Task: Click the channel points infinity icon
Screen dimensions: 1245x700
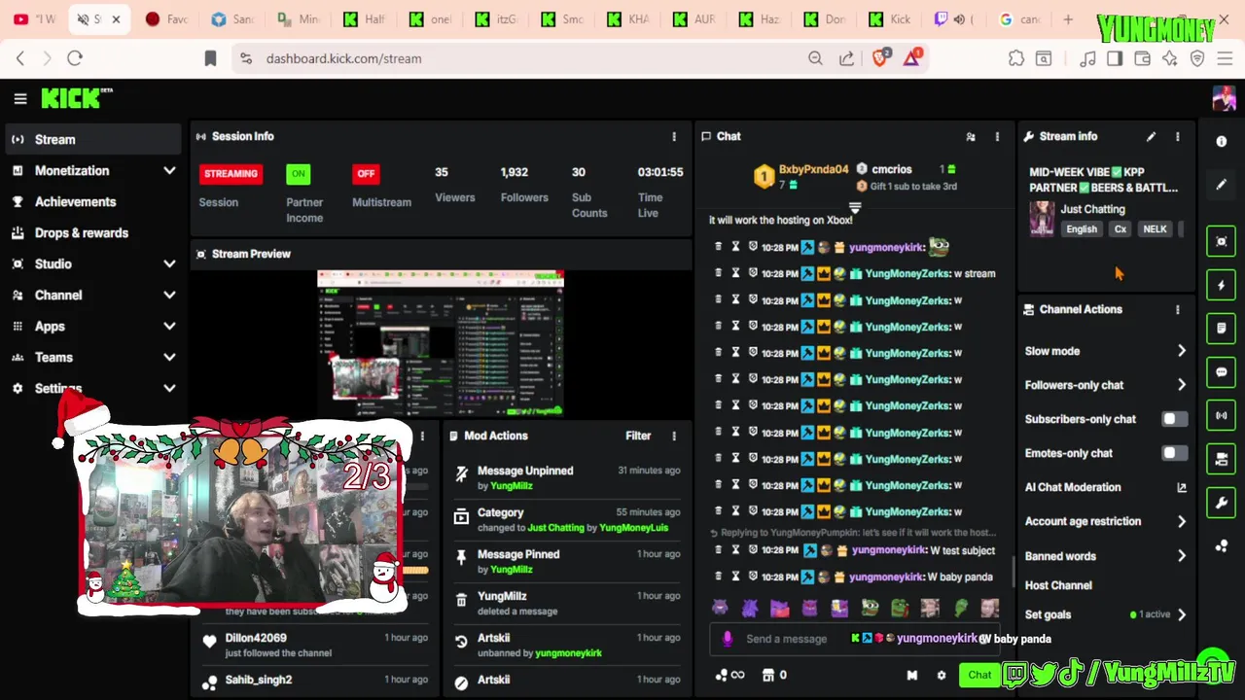Action: pyautogui.click(x=729, y=675)
